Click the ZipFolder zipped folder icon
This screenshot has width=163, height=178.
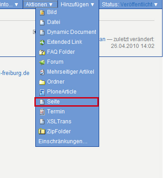tap(42, 131)
